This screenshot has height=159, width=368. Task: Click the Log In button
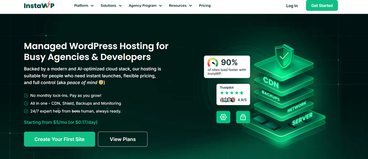[292, 6]
